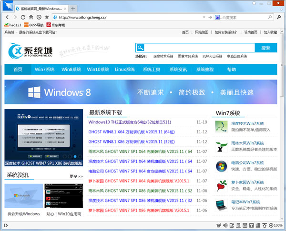Open the address bar dropdown arrow
The width and height of the screenshot is (286, 231).
click(204, 17)
